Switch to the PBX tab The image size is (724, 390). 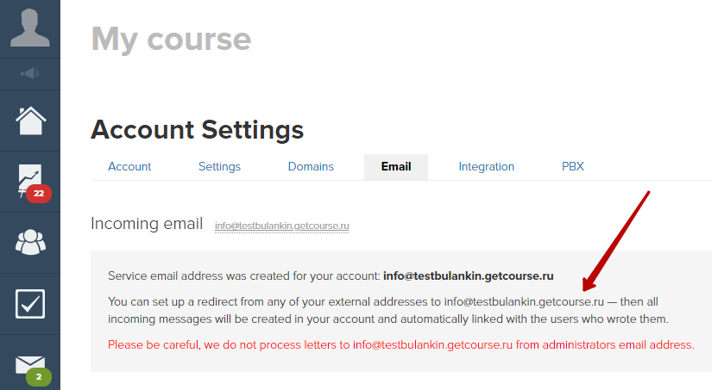point(572,167)
